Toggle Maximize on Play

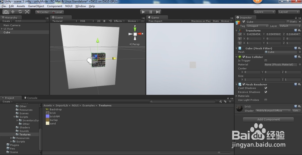tap(201, 21)
